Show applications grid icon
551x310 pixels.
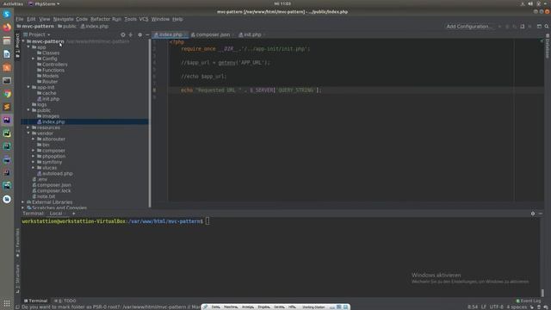(x=7, y=303)
